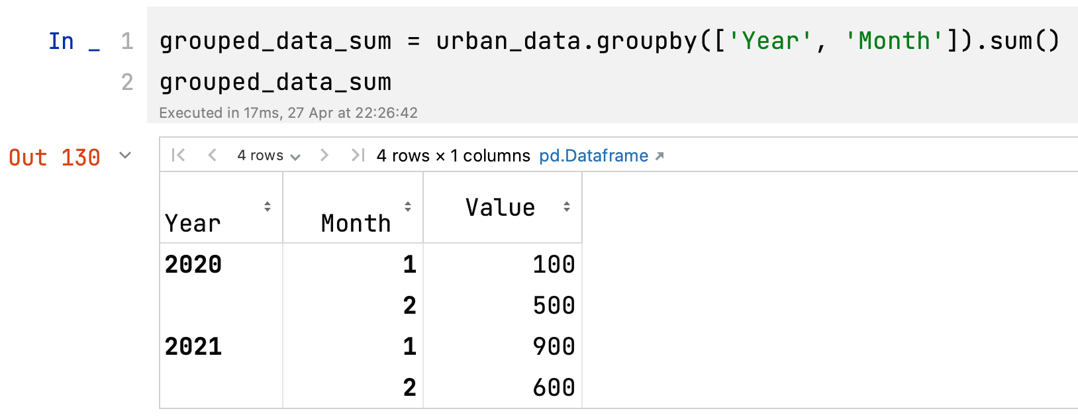Viewport: 1078px width, 417px height.
Task: Select the Month column header
Action: click(x=353, y=208)
